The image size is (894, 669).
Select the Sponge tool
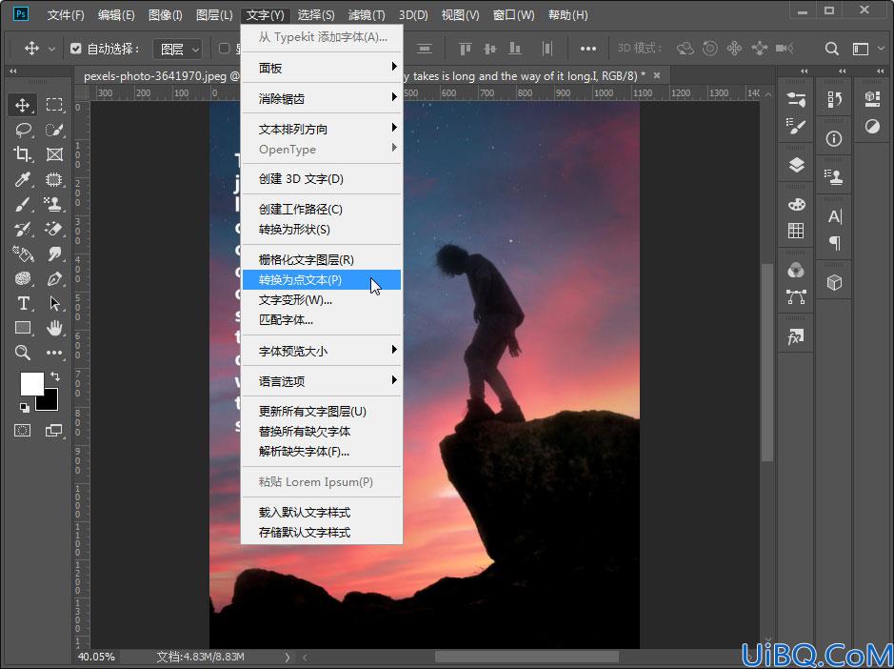[x=22, y=278]
